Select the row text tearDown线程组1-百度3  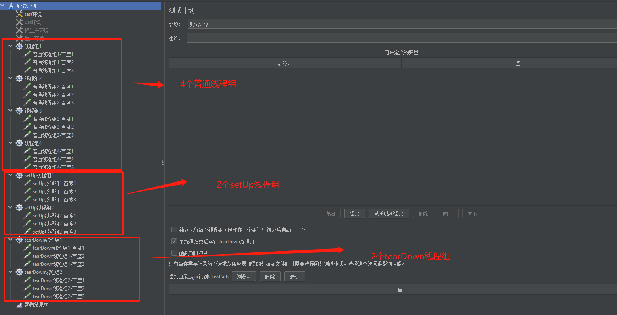click(59, 264)
